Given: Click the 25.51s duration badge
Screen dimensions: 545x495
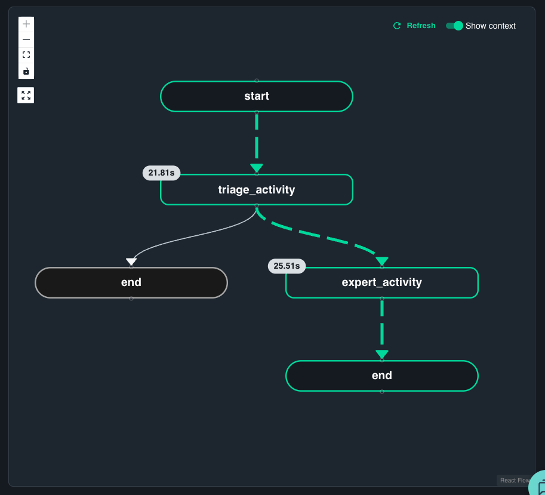Looking at the screenshot, I should (287, 266).
